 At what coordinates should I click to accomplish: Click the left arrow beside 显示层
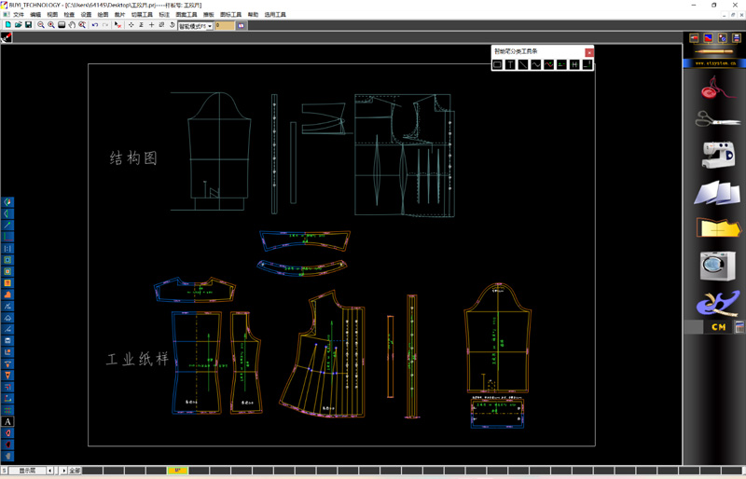tap(50, 471)
